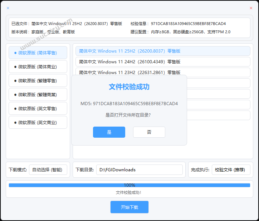Click the 文件校验成功! status text
Viewport: 259px width, 221px height.
tap(128, 192)
